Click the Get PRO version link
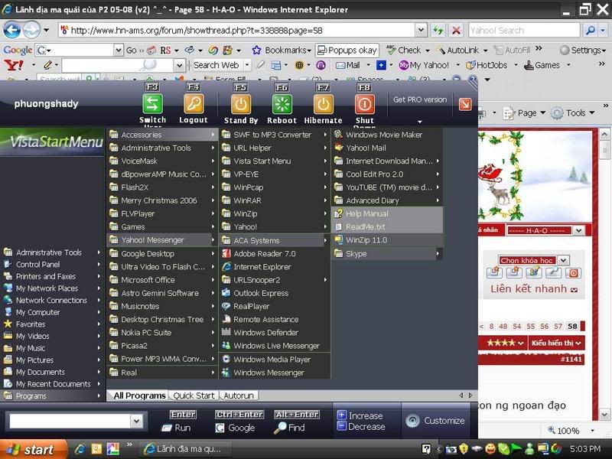The height and width of the screenshot is (459, 612). [419, 99]
